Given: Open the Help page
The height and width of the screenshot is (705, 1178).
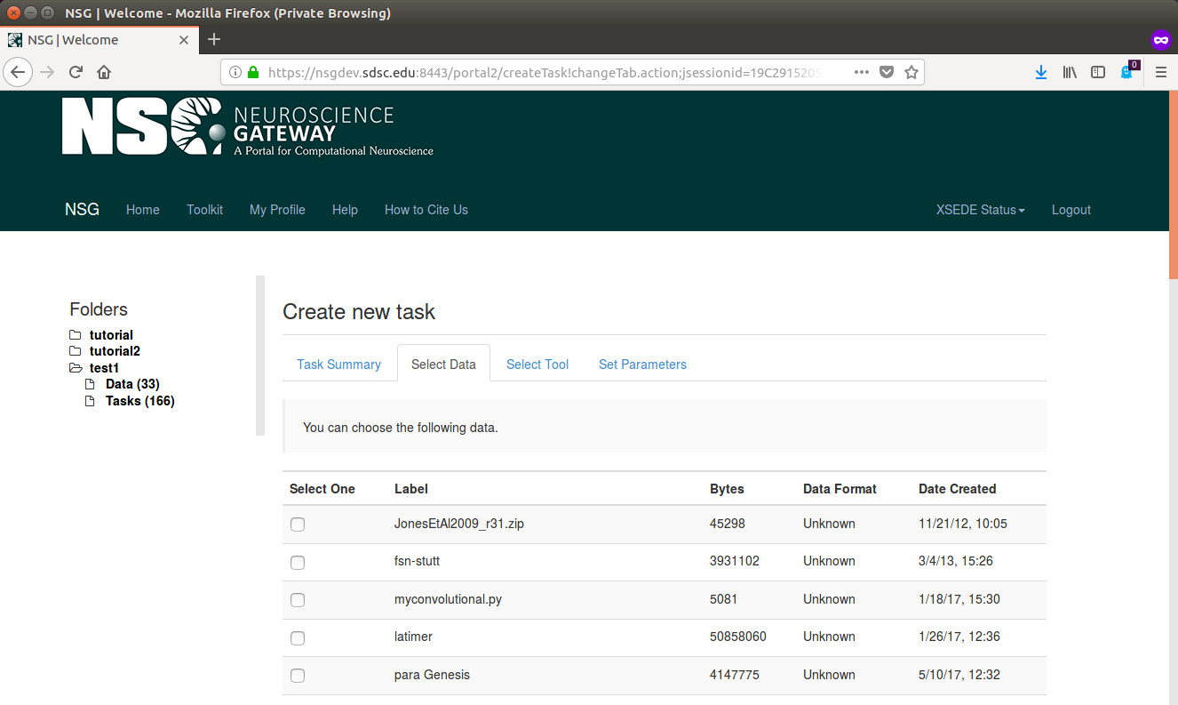Looking at the screenshot, I should pyautogui.click(x=345, y=210).
